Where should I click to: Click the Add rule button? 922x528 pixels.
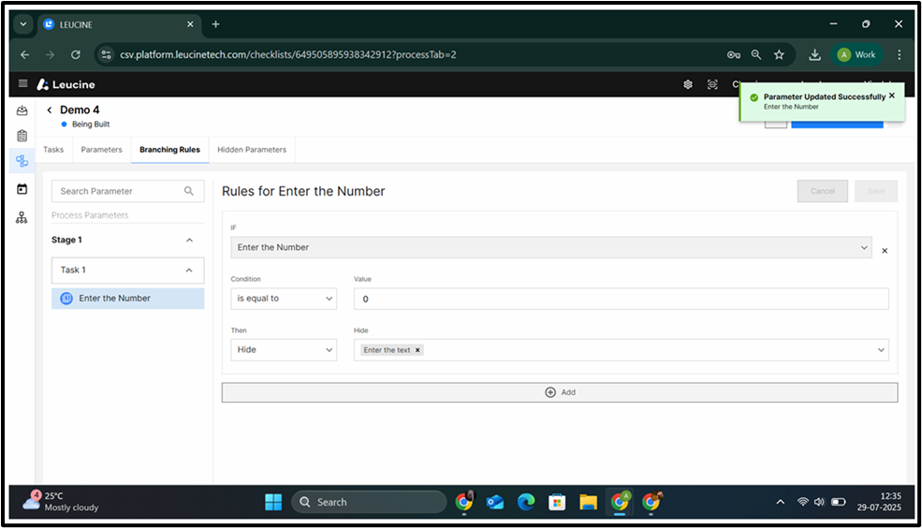click(559, 392)
